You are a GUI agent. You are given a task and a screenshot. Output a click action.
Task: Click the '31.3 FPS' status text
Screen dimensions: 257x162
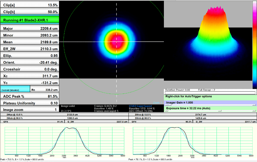coord(66,111)
